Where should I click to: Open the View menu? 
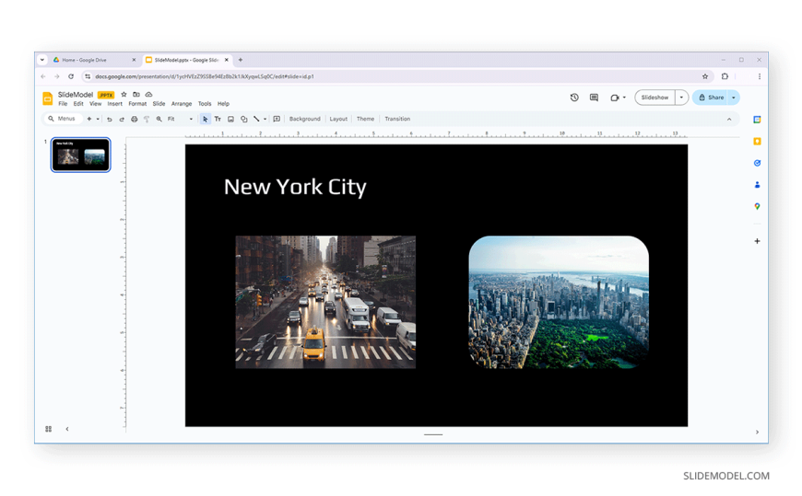(x=96, y=104)
